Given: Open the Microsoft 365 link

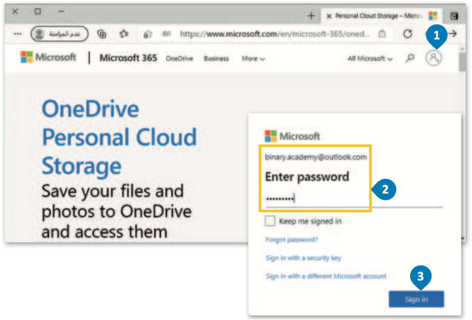Looking at the screenshot, I should click(128, 58).
